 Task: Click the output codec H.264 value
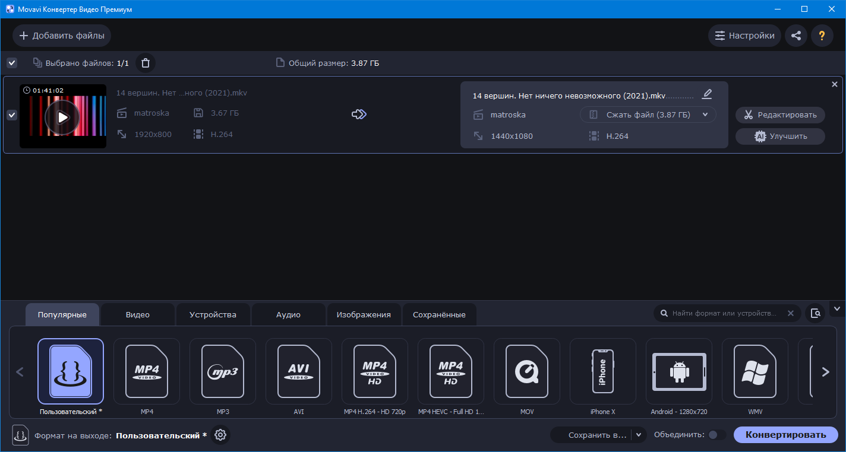click(x=617, y=136)
